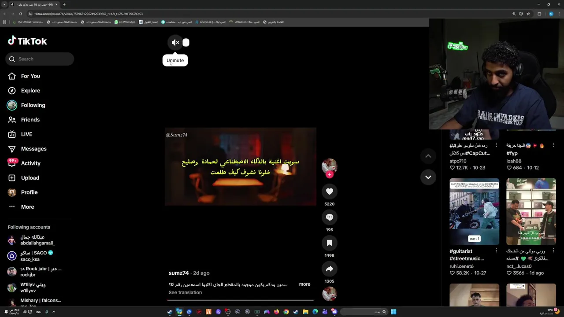Open a new browser tab
564x317 pixels.
coord(64,4)
